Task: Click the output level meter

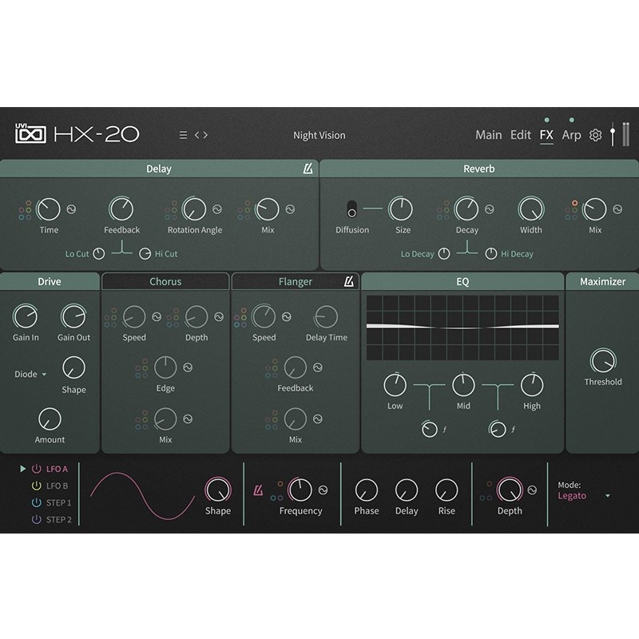Action: coord(626,133)
